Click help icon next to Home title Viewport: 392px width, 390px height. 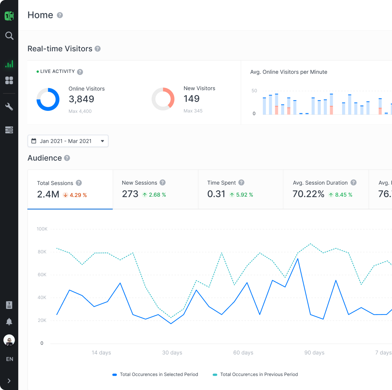60,15
